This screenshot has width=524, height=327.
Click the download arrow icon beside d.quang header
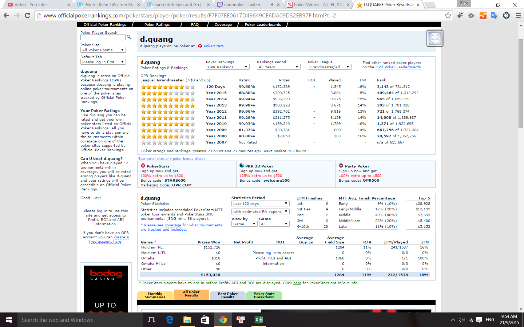tap(434, 38)
